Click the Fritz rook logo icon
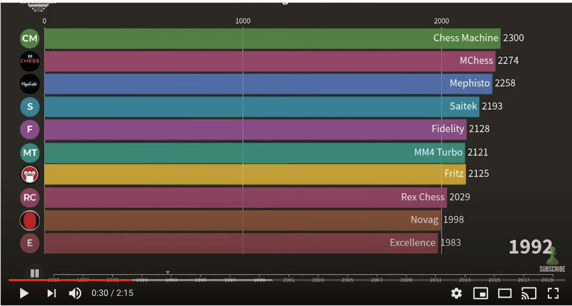Image resolution: width=572 pixels, height=306 pixels. pyautogui.click(x=30, y=175)
